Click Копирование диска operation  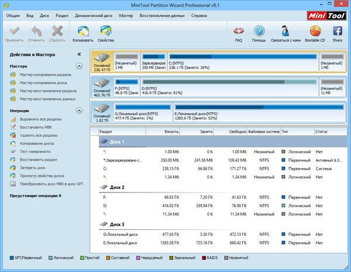[37, 143]
